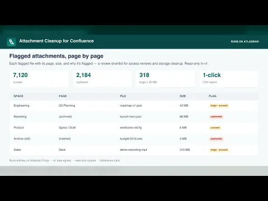Click the Specs / Draft page cell

tap(67, 128)
